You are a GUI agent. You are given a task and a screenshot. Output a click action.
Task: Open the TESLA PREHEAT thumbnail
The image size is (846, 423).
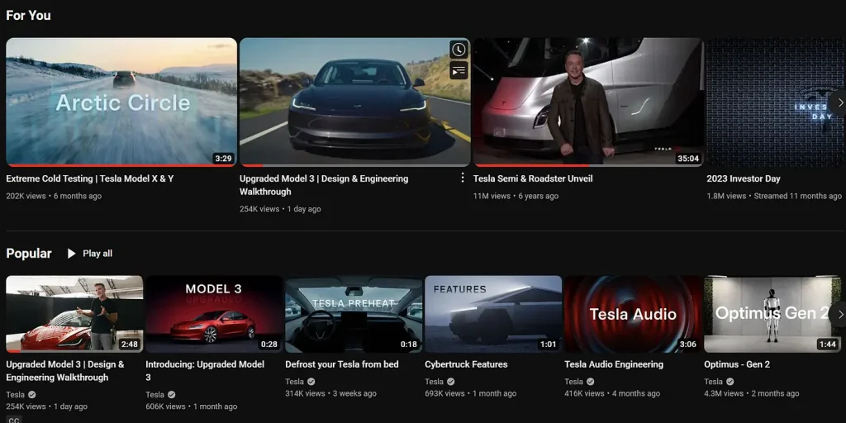(354, 314)
